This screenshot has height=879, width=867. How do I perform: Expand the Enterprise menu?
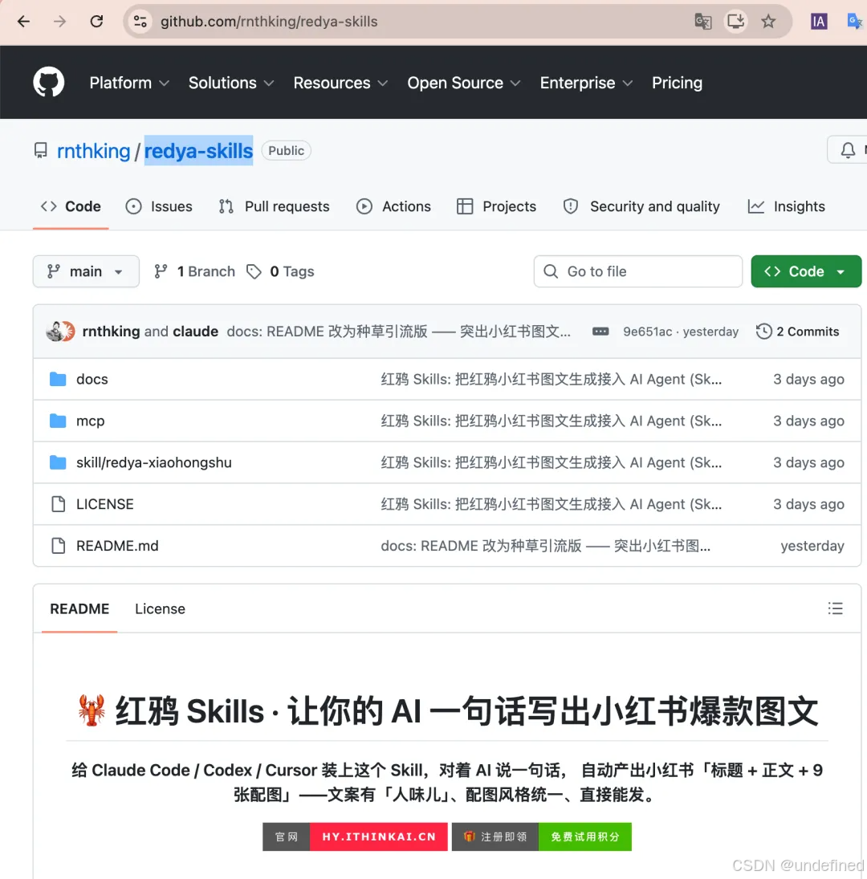pyautogui.click(x=586, y=83)
